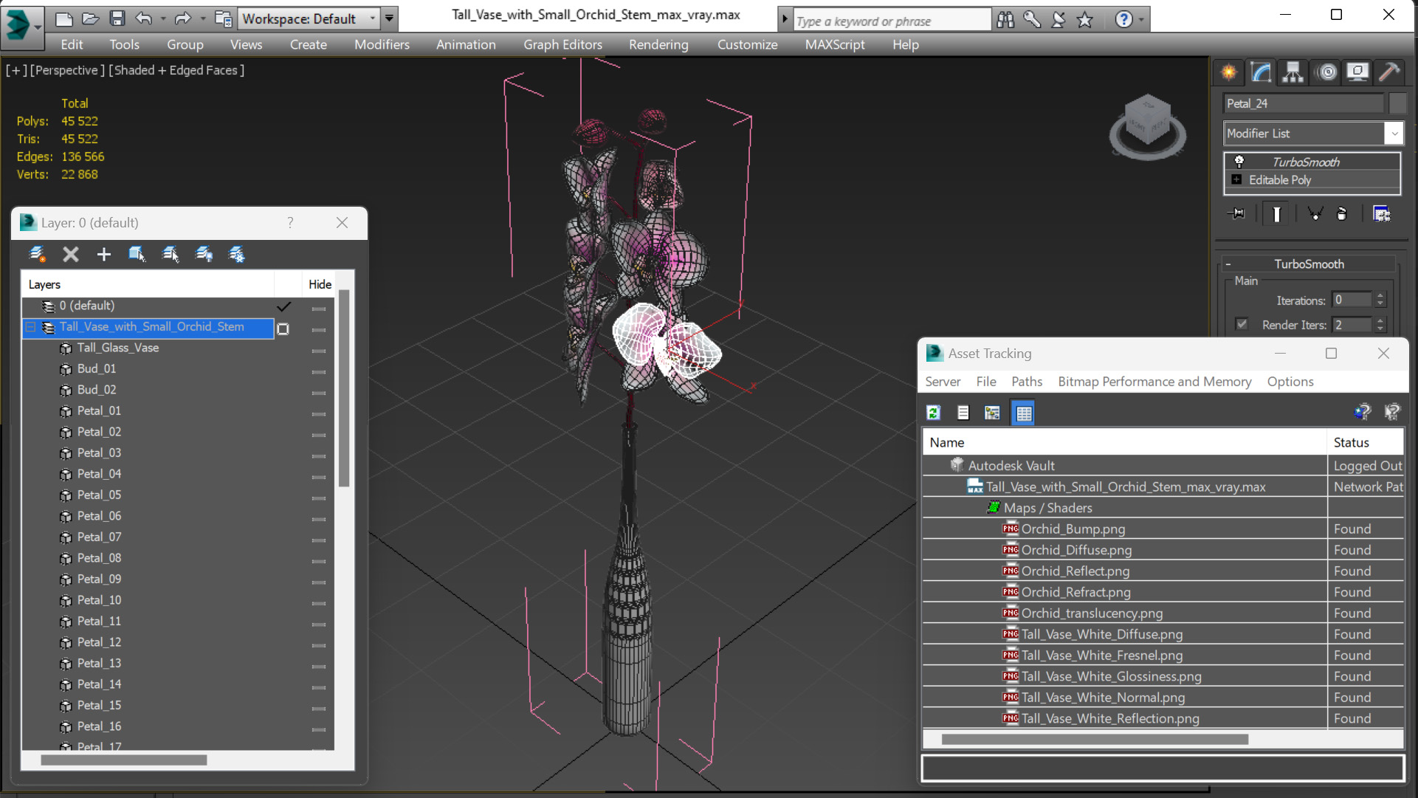
Task: Open the Utilities command panel tab
Action: [x=1388, y=72]
